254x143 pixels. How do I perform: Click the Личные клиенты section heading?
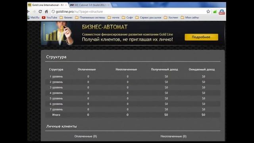point(62,126)
